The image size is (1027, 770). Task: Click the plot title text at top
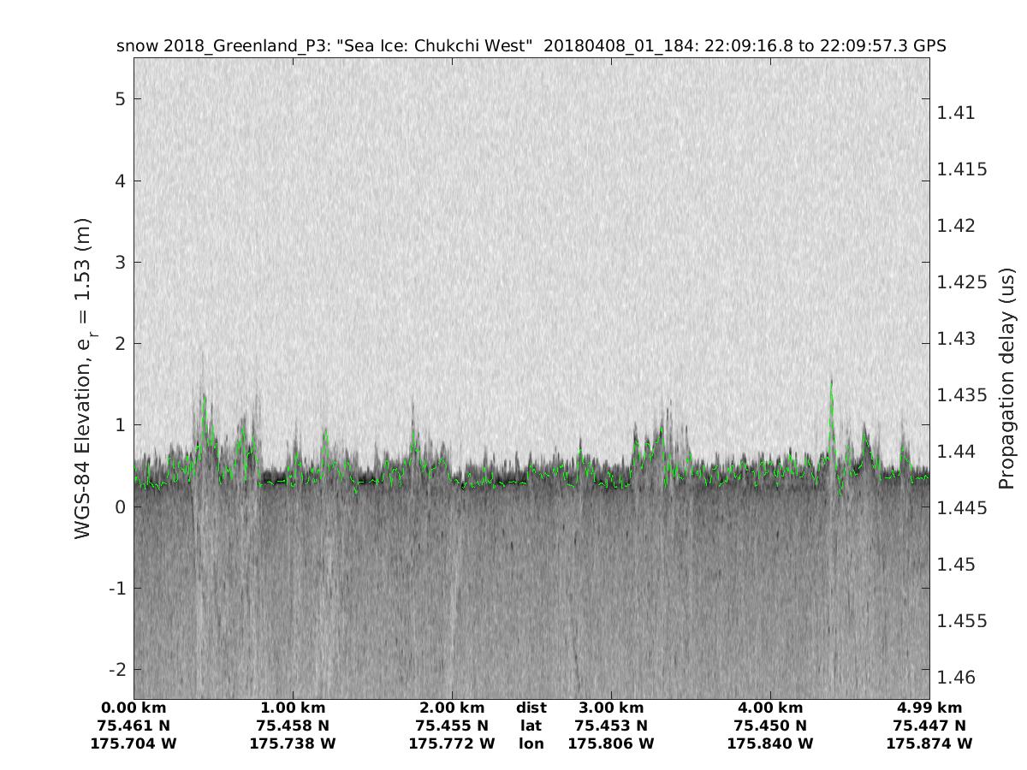point(531,46)
